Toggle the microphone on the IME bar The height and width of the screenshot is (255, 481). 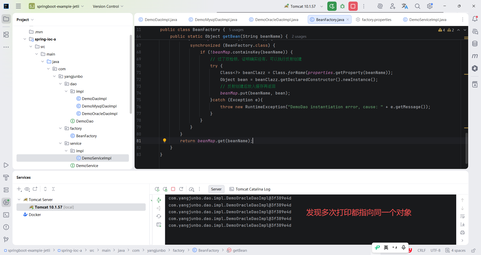pyautogui.click(x=403, y=247)
